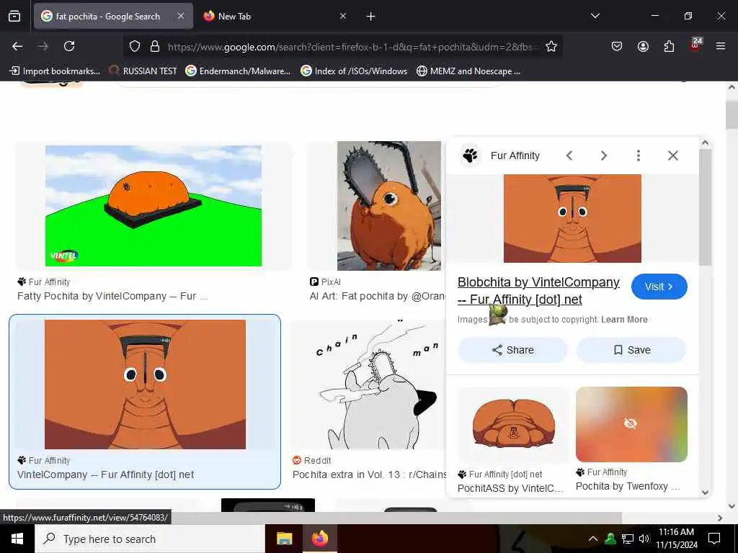The width and height of the screenshot is (738, 553).
Task: Click the Visit button
Action: coord(659,287)
